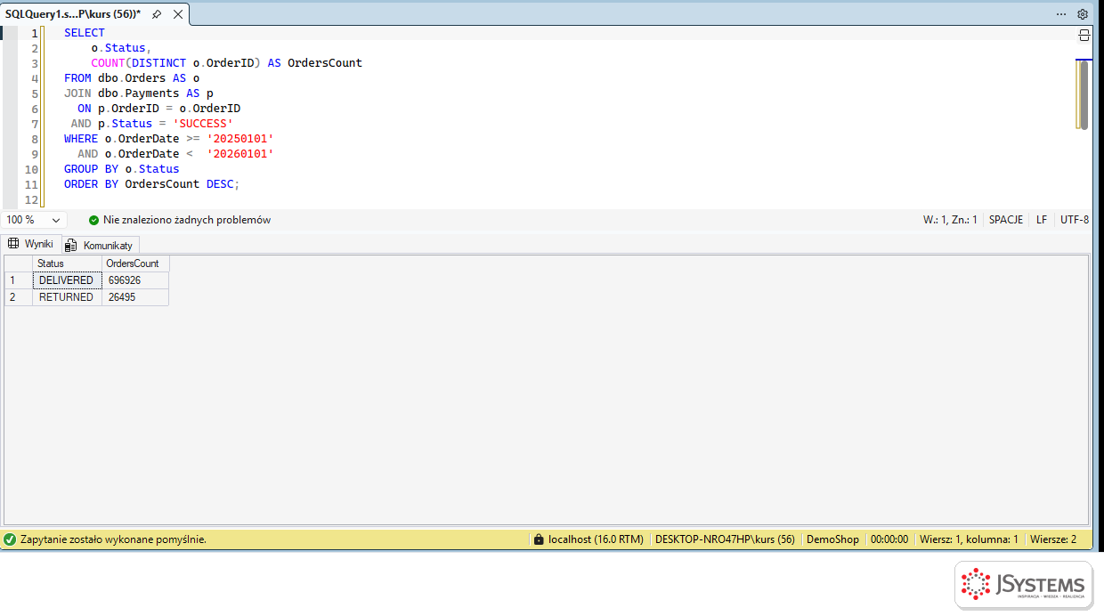Screen dimensions: 1104x616
Task: Click the 'W.: 1, Zn.: 1' cursor position indicator
Action: tap(950, 220)
